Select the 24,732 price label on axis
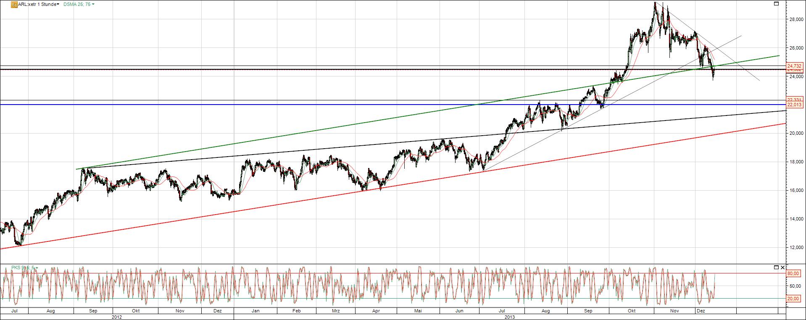The width and height of the screenshot is (806, 320). click(795, 66)
